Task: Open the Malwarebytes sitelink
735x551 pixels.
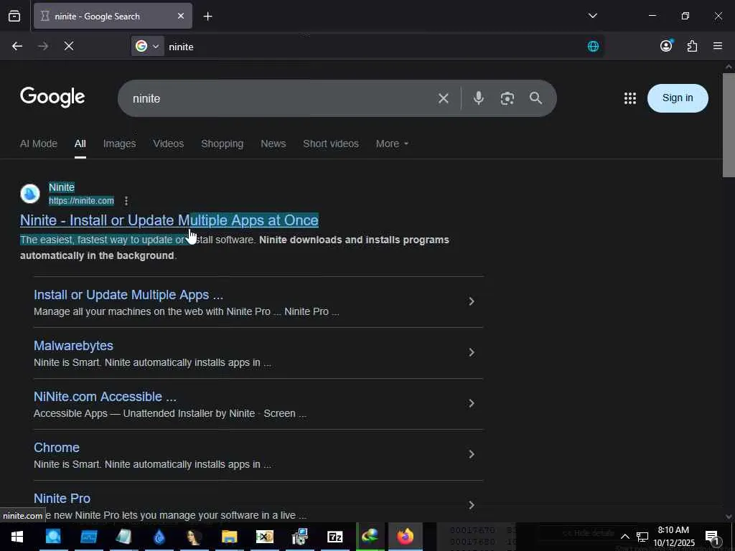Action: click(x=74, y=346)
